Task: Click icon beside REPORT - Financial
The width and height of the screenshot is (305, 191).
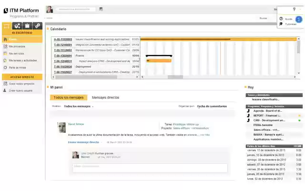Action: coord(249,116)
